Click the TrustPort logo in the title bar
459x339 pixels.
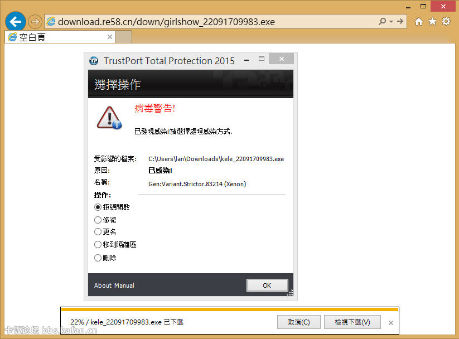pyautogui.click(x=94, y=61)
